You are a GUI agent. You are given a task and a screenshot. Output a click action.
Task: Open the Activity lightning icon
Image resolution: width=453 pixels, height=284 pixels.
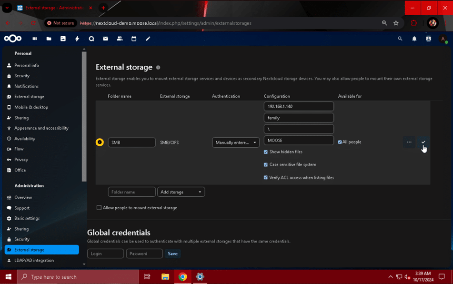tap(77, 39)
